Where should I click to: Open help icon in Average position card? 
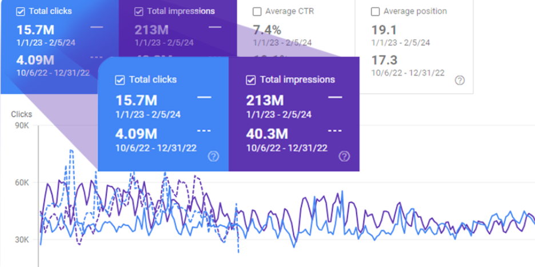pos(460,81)
